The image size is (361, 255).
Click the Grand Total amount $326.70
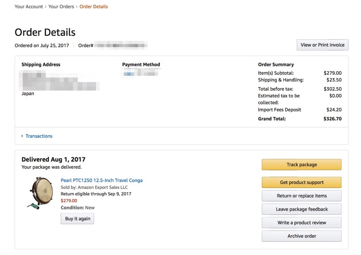click(x=332, y=119)
